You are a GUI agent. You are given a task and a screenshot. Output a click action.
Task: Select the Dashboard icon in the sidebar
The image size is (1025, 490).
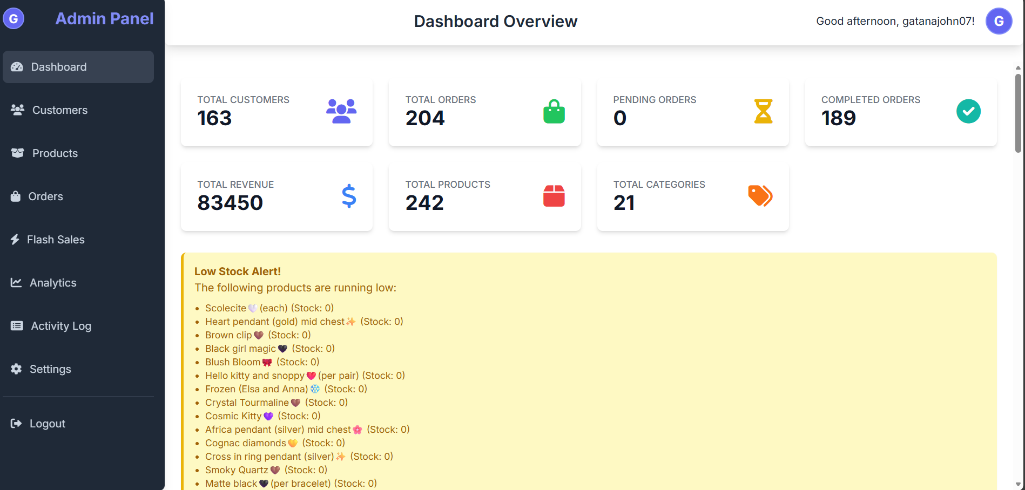(x=17, y=66)
